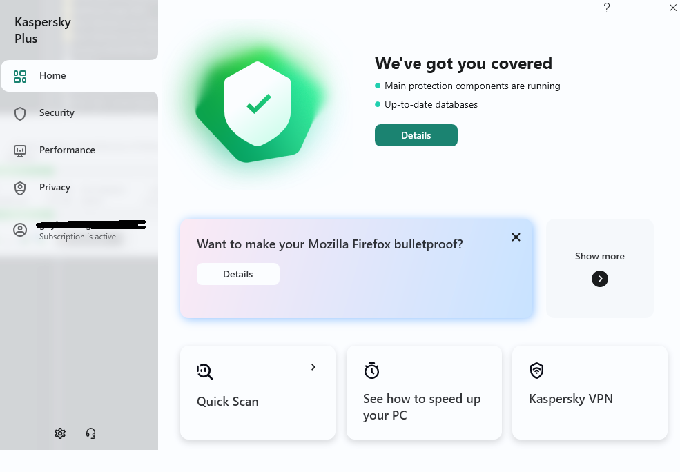680x472 pixels.
Task: Open See how to speed up your PC
Action: tap(423, 406)
